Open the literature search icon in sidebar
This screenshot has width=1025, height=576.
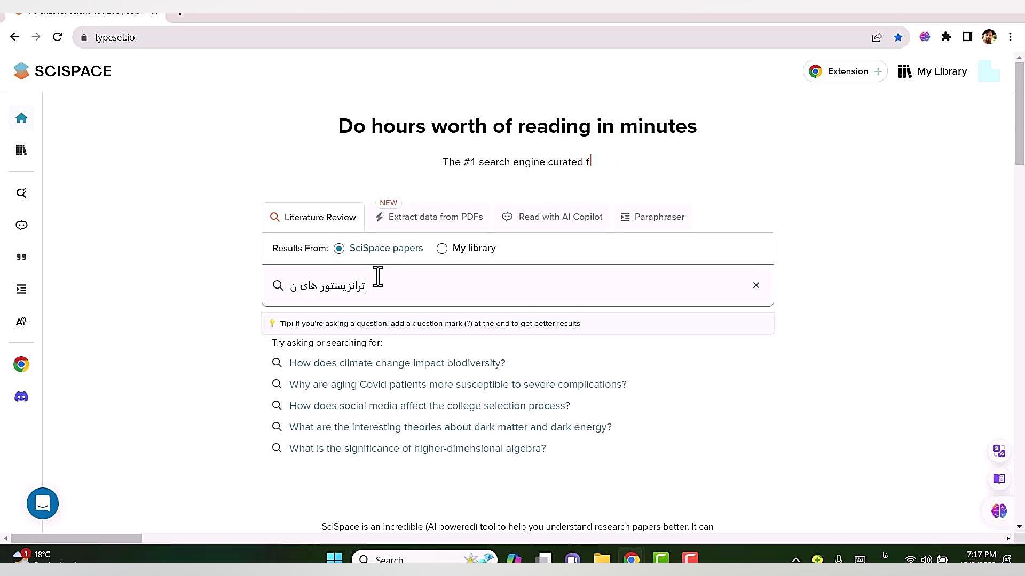(21, 193)
